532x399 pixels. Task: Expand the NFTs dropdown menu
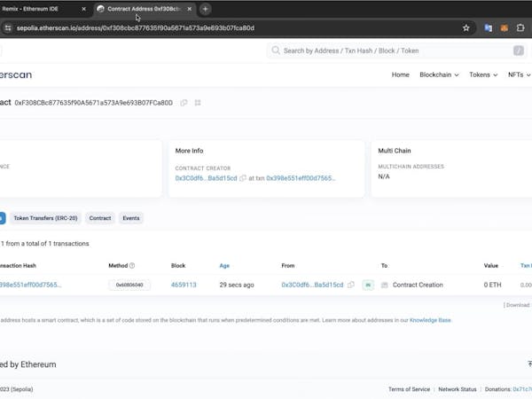click(519, 74)
